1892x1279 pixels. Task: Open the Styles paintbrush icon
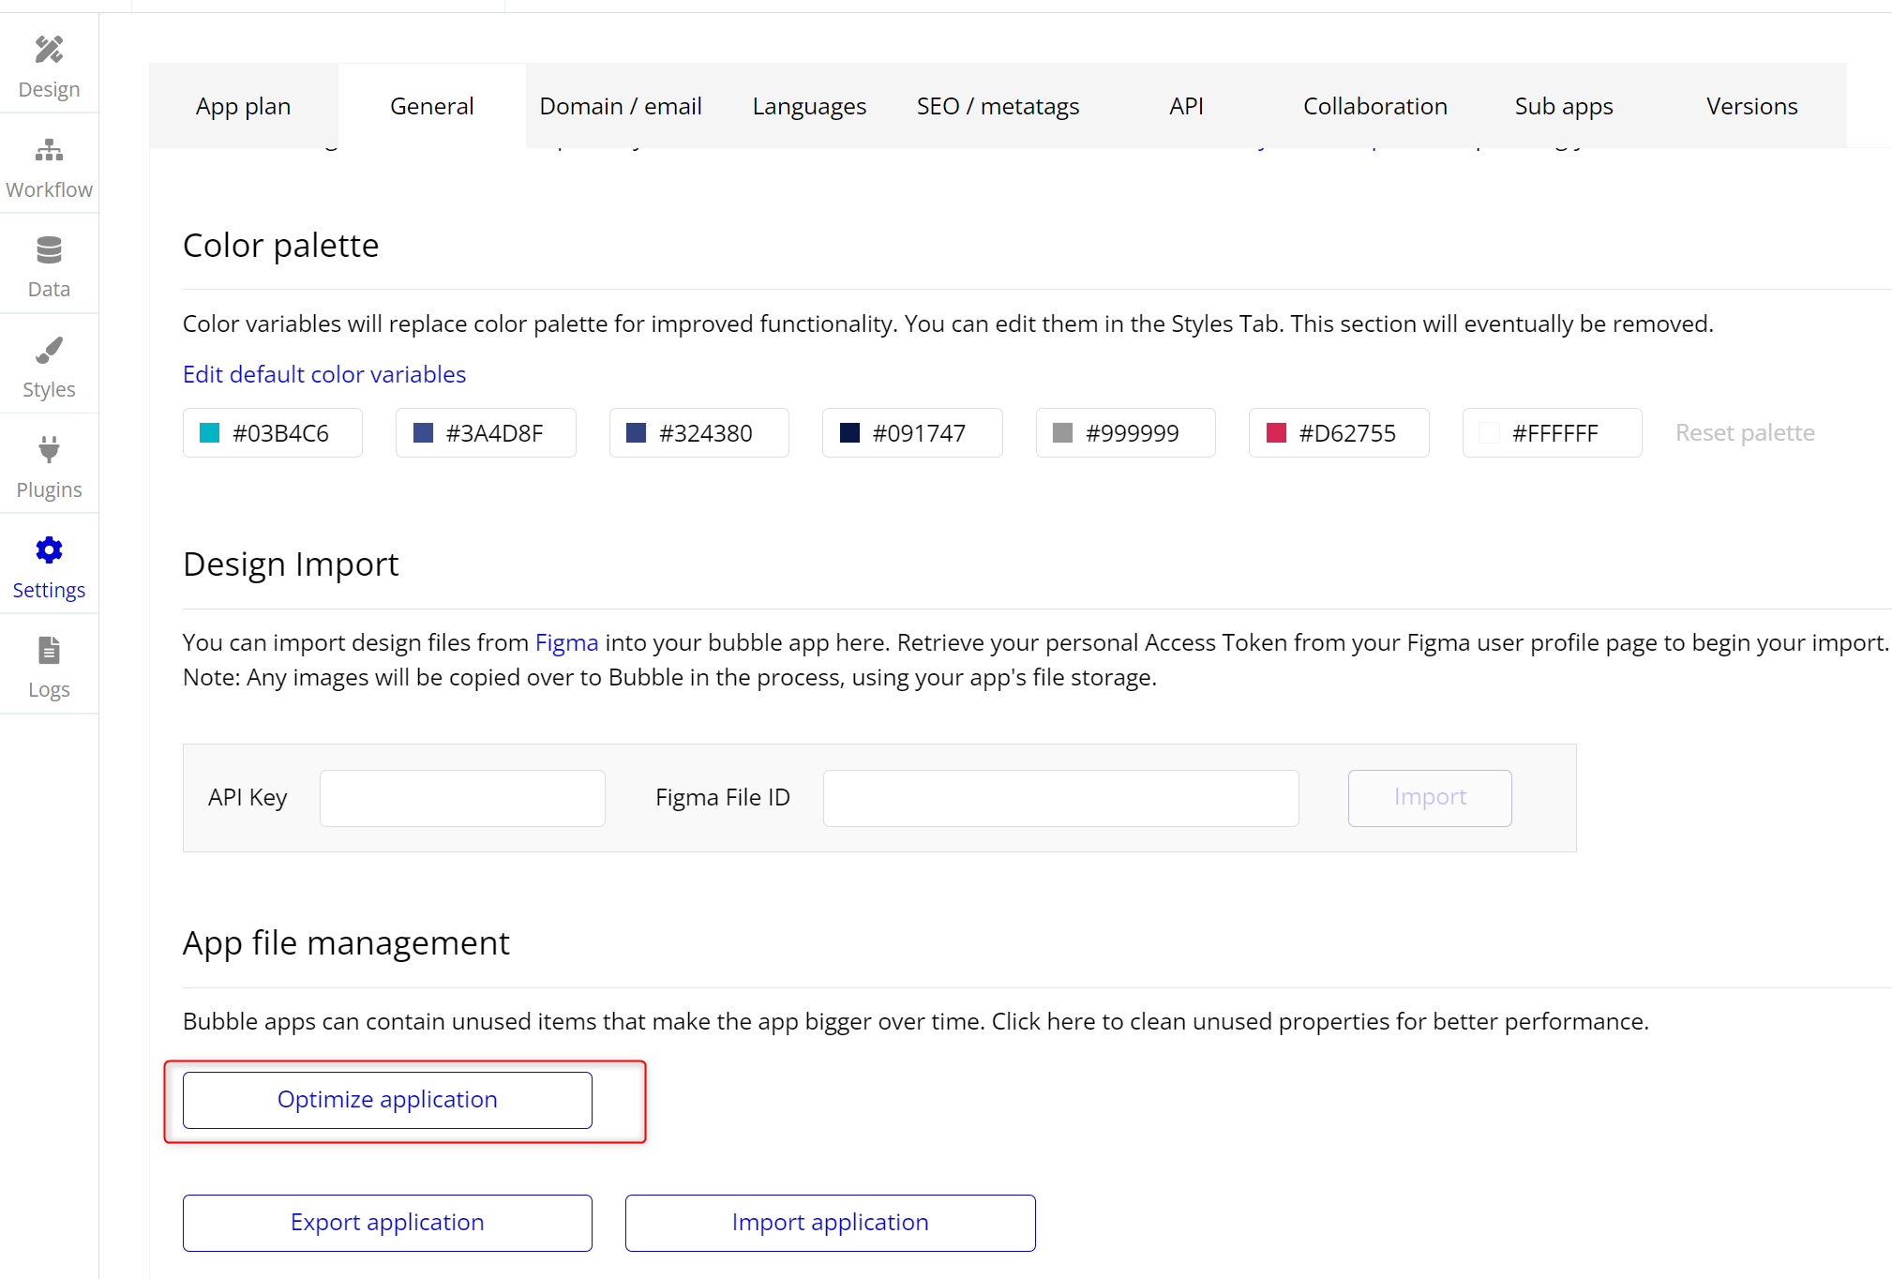point(49,351)
